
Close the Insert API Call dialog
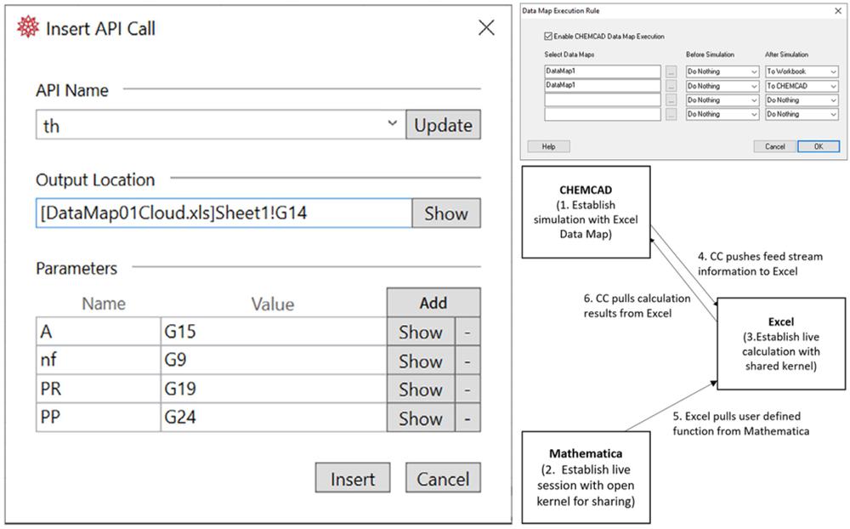click(x=486, y=27)
